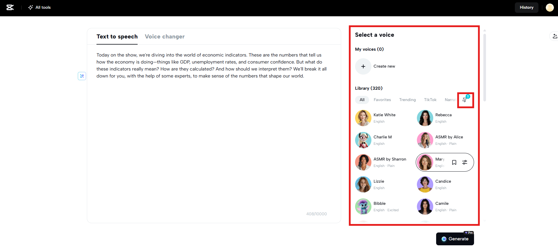Click the side panel icon at right edge

pyautogui.click(x=554, y=36)
